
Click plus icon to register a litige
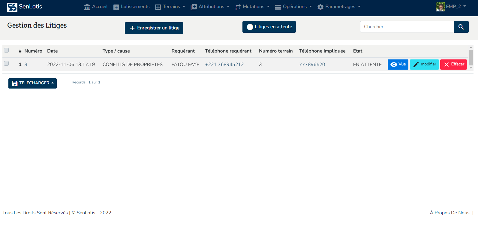click(x=132, y=28)
